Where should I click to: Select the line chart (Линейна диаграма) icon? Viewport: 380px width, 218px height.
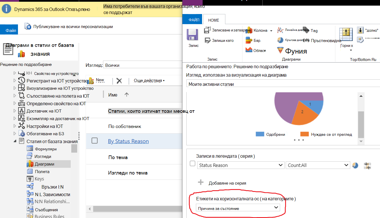[x=280, y=30]
